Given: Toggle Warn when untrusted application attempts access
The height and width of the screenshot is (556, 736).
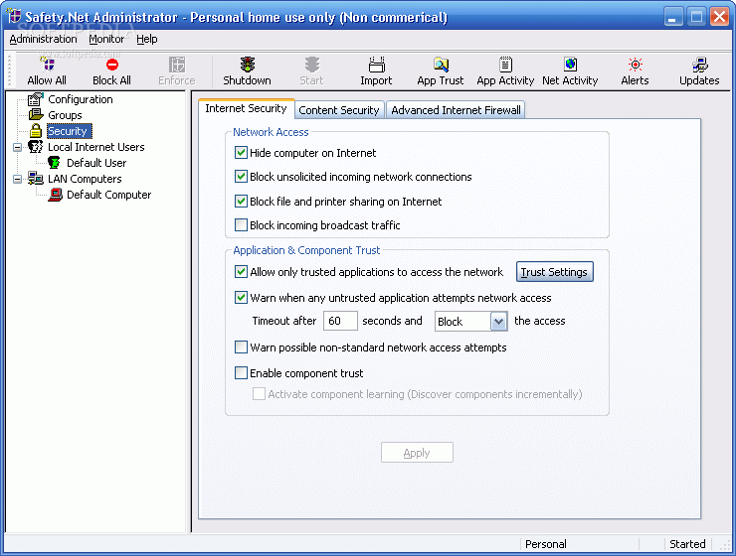Looking at the screenshot, I should [242, 298].
